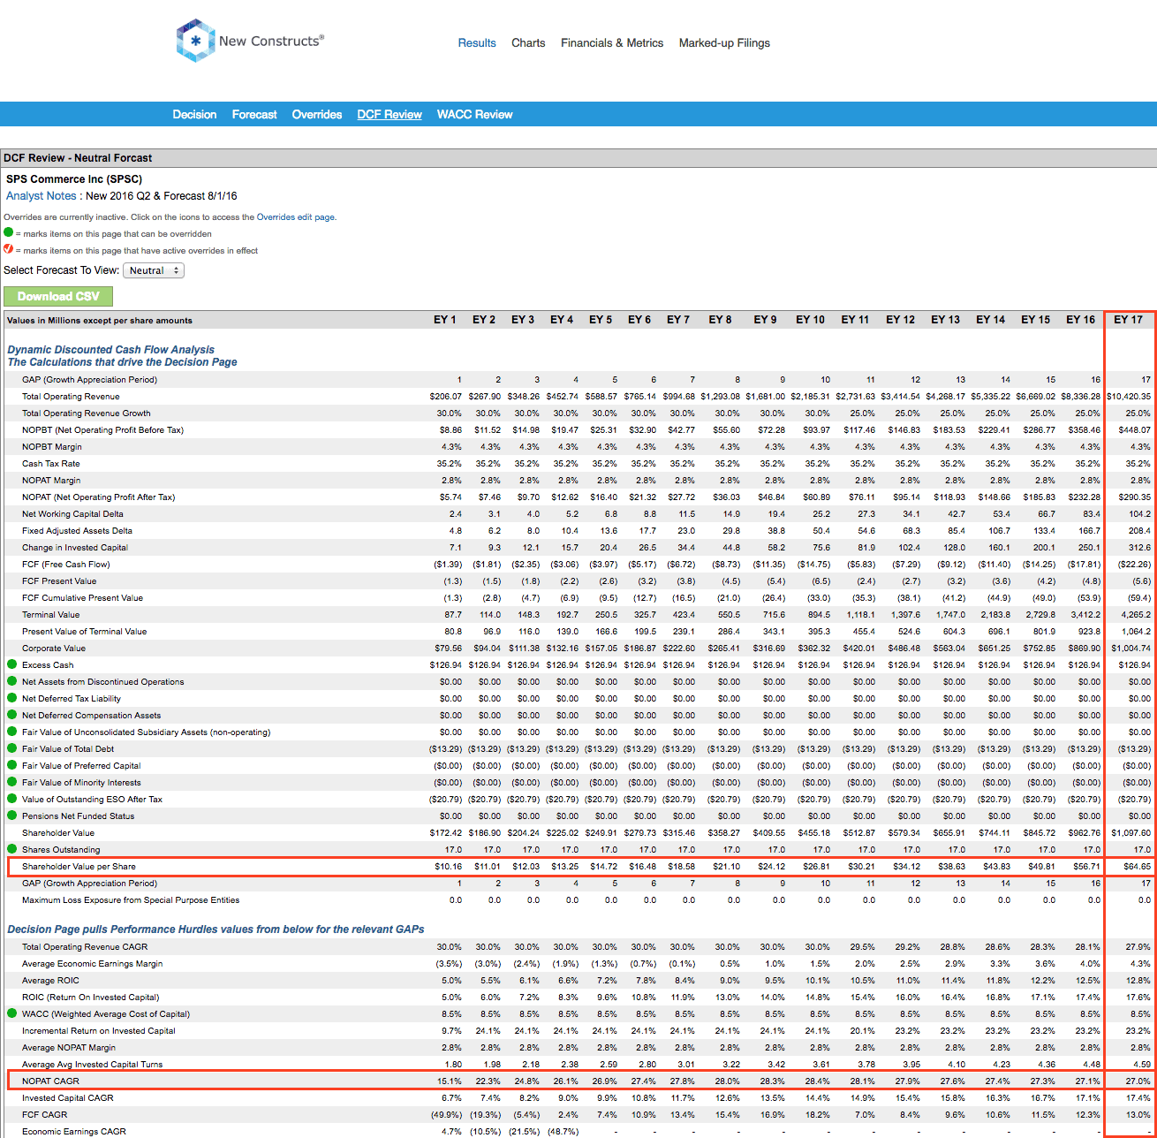Click the Total Operating Revenue row label
This screenshot has height=1138, width=1157.
[x=71, y=397]
